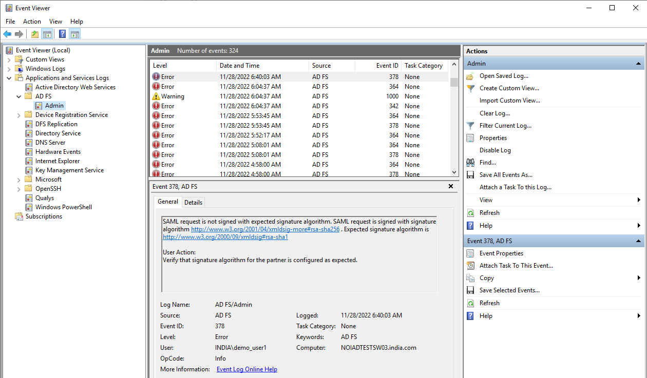Viewport: 647px width, 378px height.
Task: Click the Error icon on event 342 row
Action: click(x=156, y=106)
